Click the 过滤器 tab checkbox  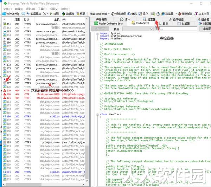pyautogui.click(x=179, y=24)
